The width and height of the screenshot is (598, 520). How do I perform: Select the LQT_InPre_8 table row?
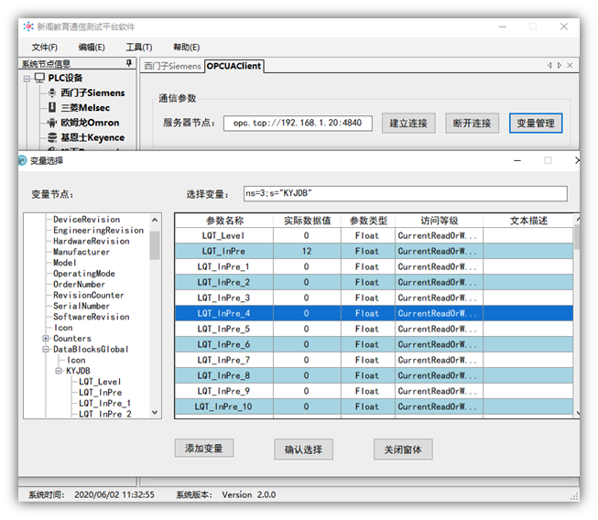tap(375, 375)
